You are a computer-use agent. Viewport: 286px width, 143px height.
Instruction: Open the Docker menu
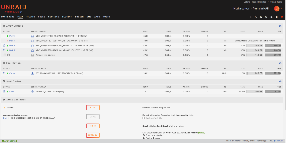click(79, 17)
